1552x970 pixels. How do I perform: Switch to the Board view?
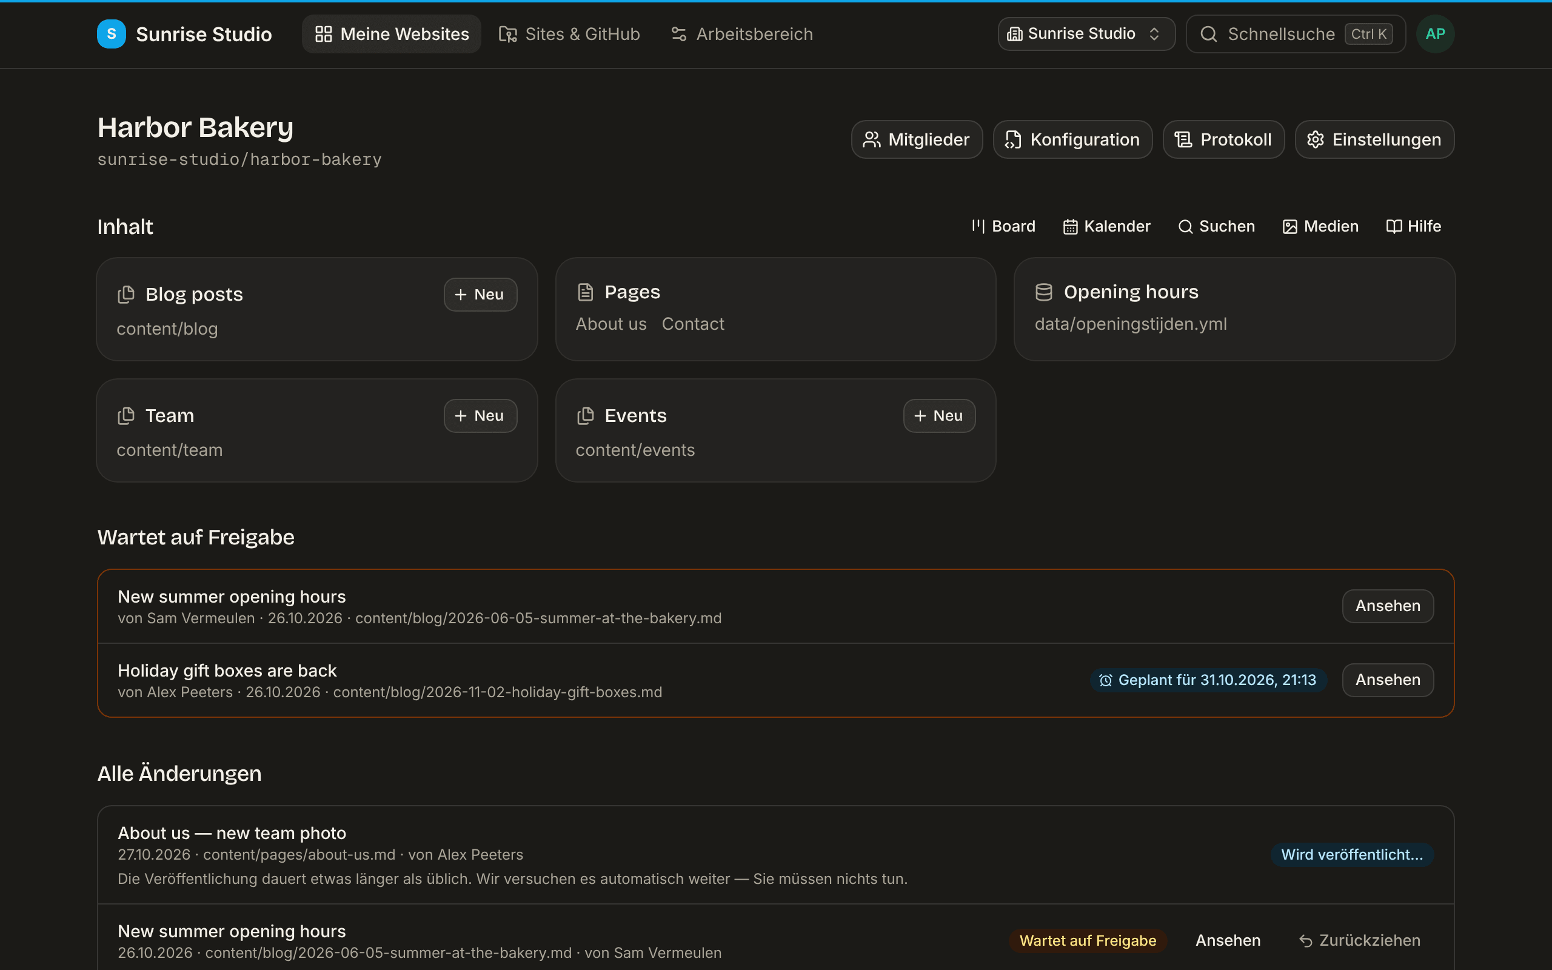[x=1004, y=227]
